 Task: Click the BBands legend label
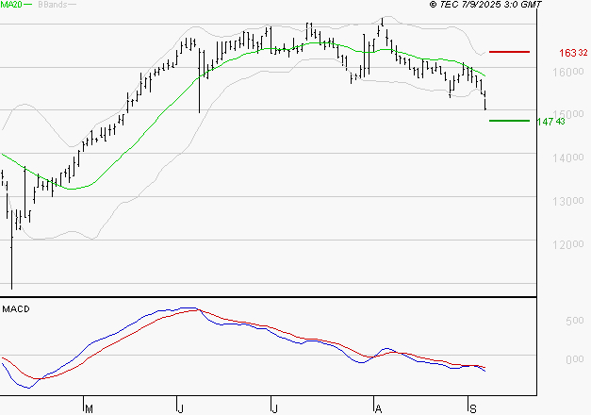pos(53,5)
